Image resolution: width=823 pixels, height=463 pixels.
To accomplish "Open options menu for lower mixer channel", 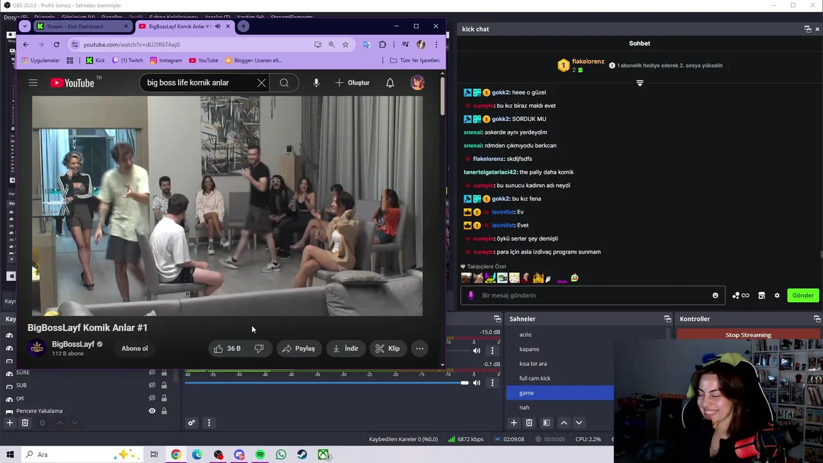I will [x=493, y=383].
